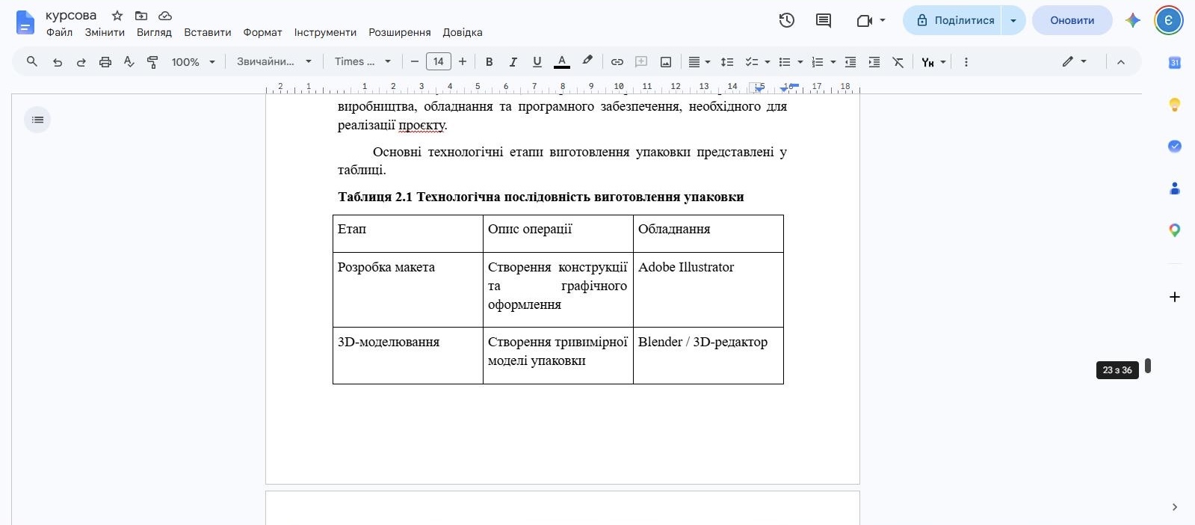
Task: Redo the last action
Action: (81, 62)
